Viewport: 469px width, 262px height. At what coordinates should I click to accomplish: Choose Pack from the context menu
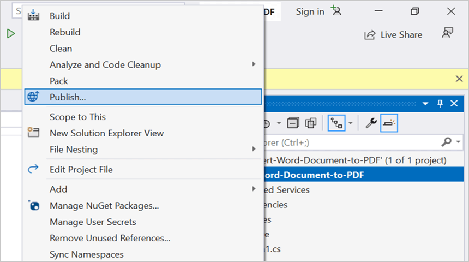143,81
